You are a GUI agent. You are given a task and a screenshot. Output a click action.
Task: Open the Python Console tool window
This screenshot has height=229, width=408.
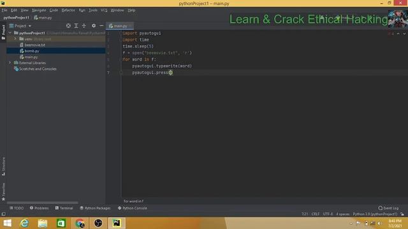tap(132, 208)
